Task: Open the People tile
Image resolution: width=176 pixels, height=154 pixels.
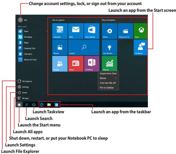Action: click(60, 64)
